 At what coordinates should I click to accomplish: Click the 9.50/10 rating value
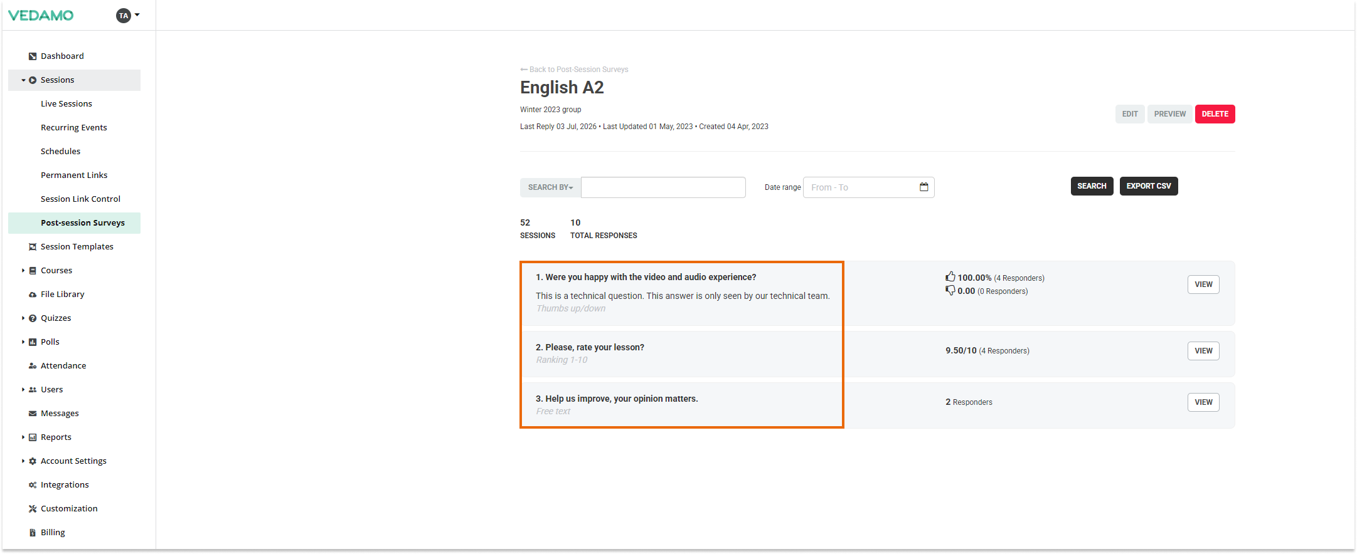[961, 351]
